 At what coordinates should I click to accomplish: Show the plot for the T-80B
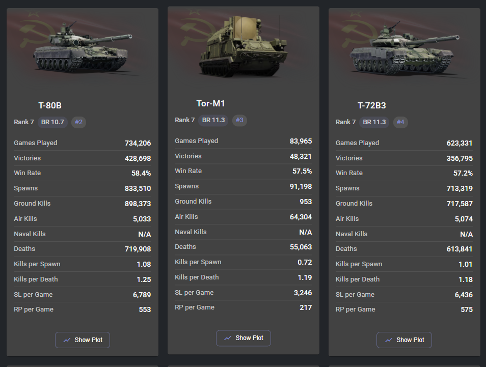point(83,340)
